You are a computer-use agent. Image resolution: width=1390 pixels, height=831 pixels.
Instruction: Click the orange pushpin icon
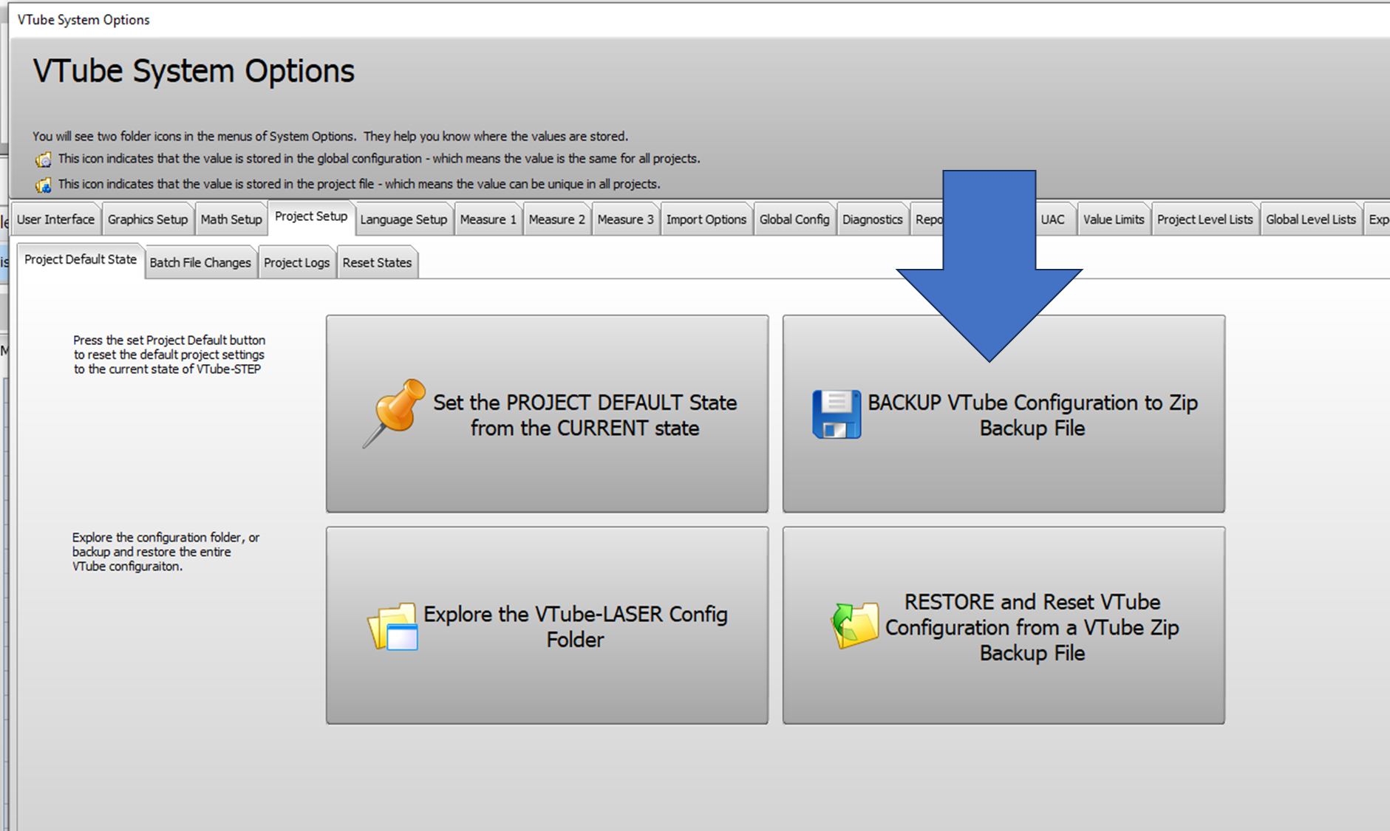(x=394, y=414)
